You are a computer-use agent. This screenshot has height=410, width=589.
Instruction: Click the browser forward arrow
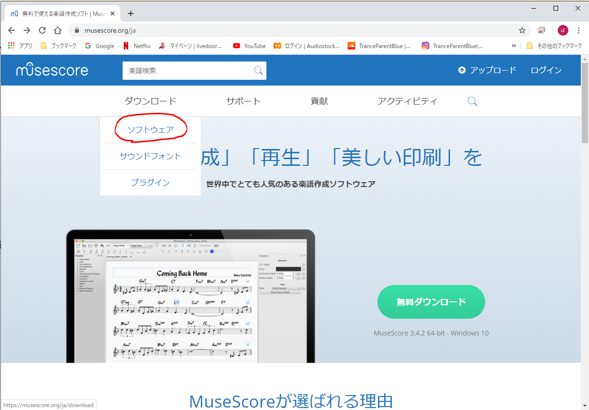[x=27, y=30]
